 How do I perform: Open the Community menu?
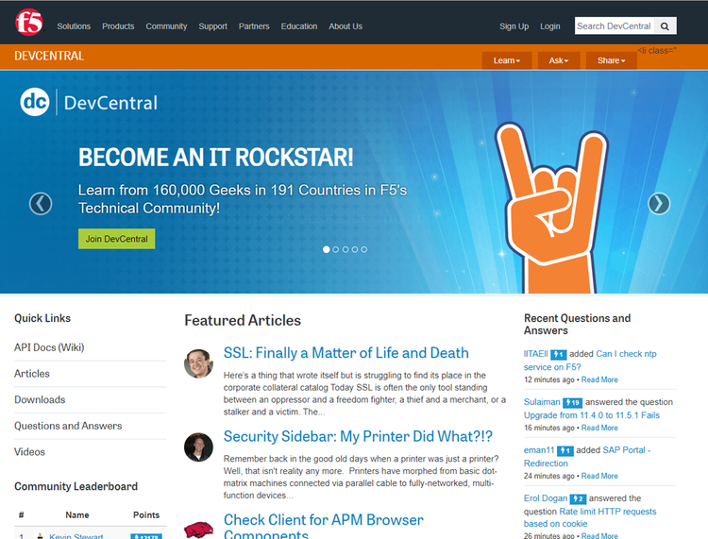pos(166,26)
